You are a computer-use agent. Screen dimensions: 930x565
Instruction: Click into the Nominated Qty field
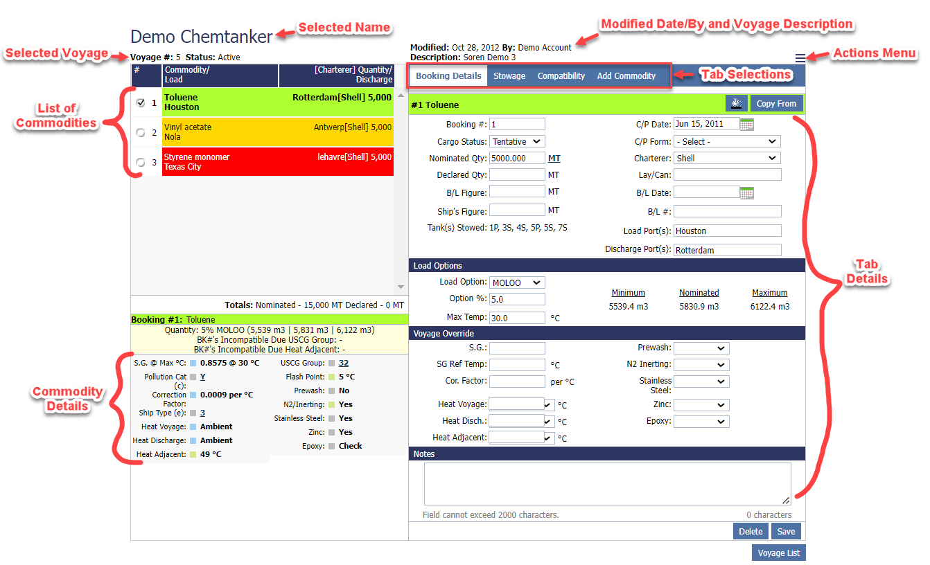click(517, 159)
